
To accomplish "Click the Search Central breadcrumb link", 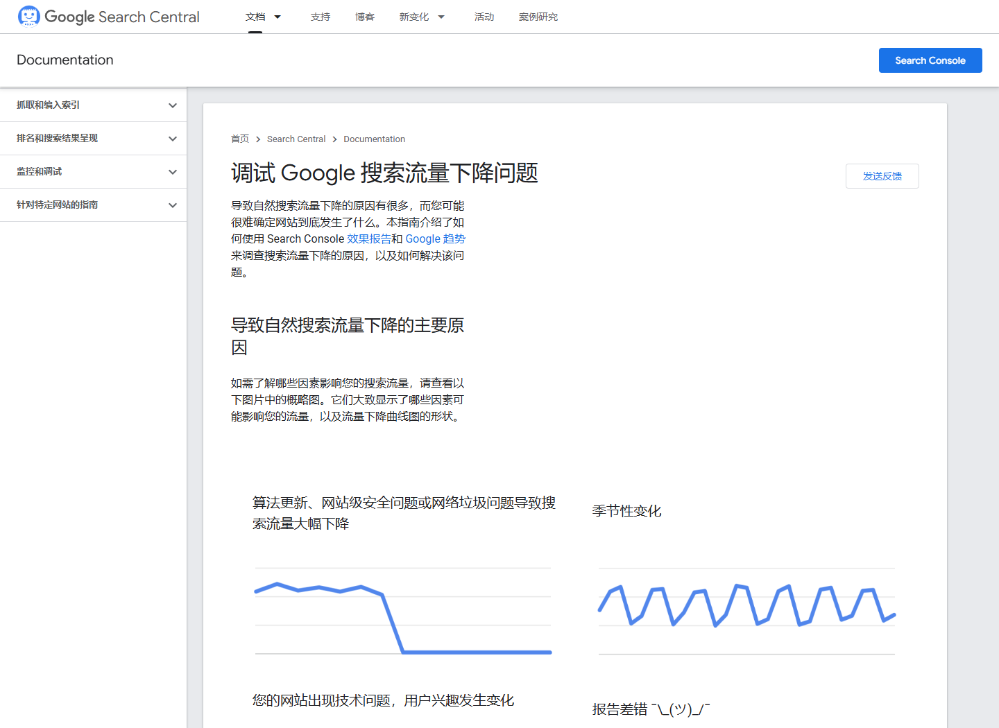I will tap(296, 139).
